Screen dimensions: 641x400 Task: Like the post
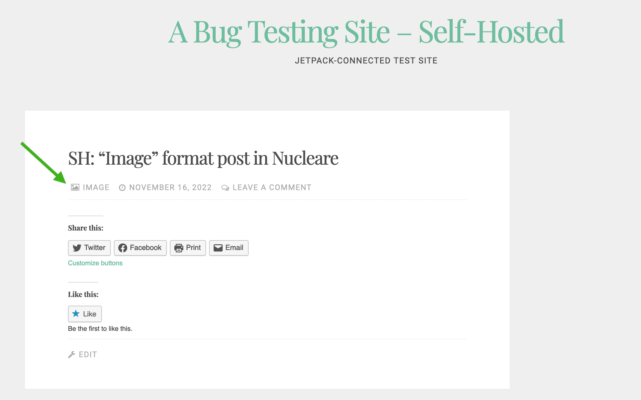point(85,314)
